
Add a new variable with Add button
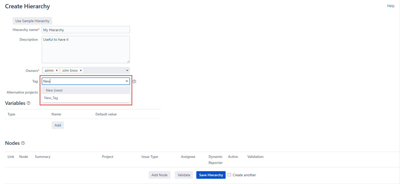point(58,125)
